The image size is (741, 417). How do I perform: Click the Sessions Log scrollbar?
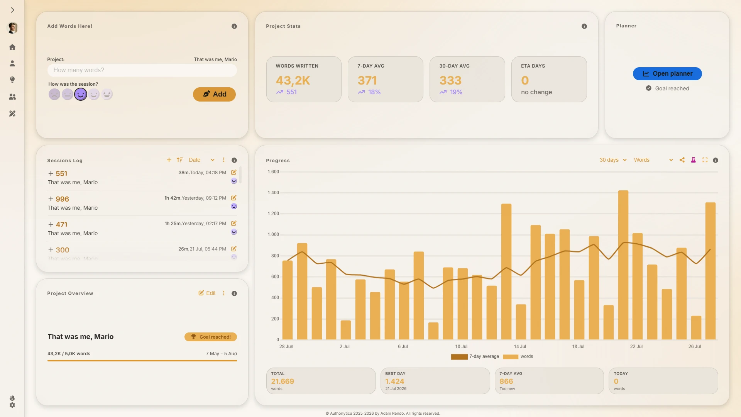click(240, 175)
